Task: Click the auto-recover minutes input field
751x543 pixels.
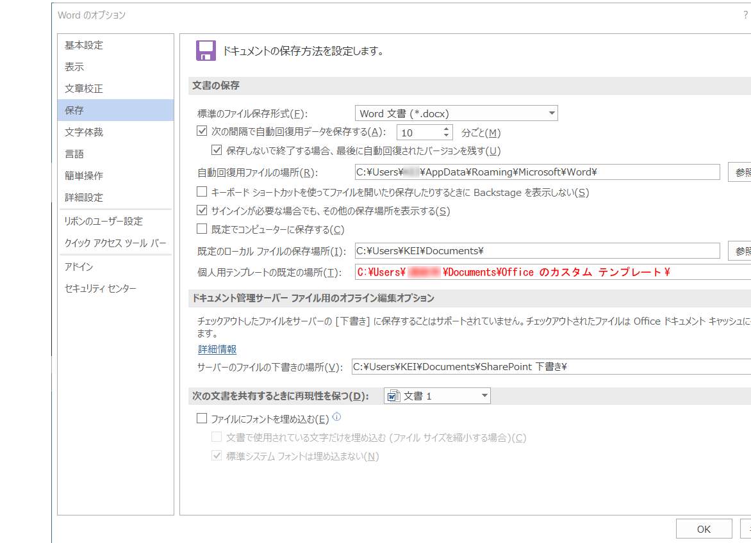Action: pos(419,133)
